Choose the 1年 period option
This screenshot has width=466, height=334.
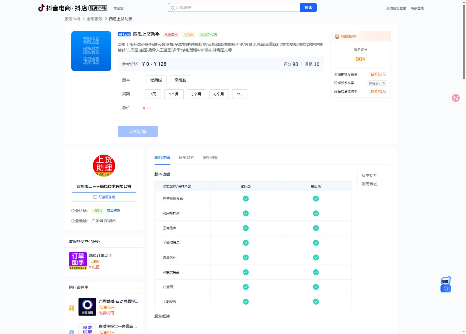coord(240,94)
